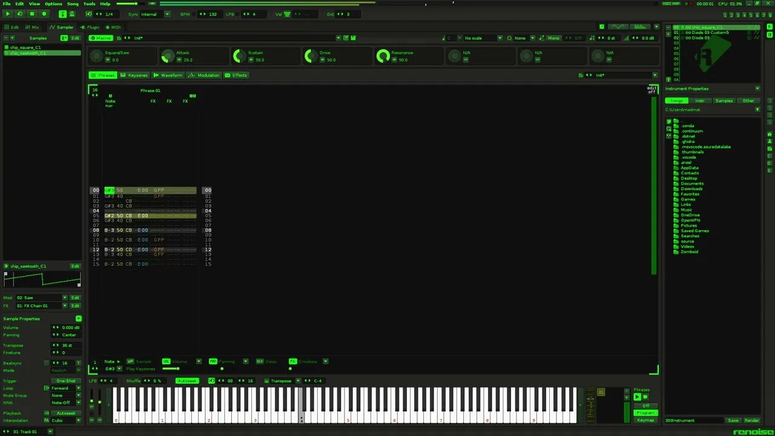Screen dimensions: 775x436
Task: Click the MIDI MAP indicator
Action: tap(671, 4)
